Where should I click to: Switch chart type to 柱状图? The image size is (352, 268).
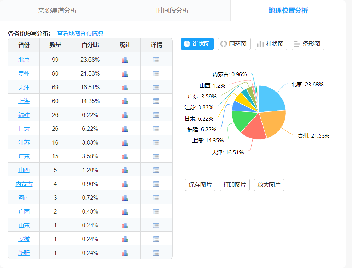tap(271, 44)
